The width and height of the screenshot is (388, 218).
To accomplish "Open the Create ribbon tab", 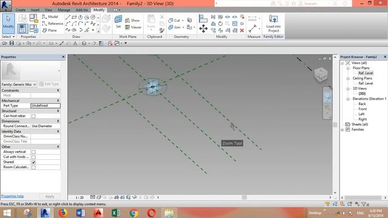I will (21, 10).
